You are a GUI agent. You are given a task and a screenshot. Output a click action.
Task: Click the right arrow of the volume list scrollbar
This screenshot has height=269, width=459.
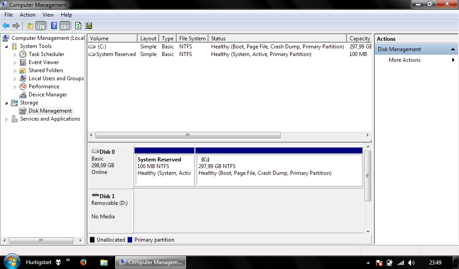click(x=368, y=135)
